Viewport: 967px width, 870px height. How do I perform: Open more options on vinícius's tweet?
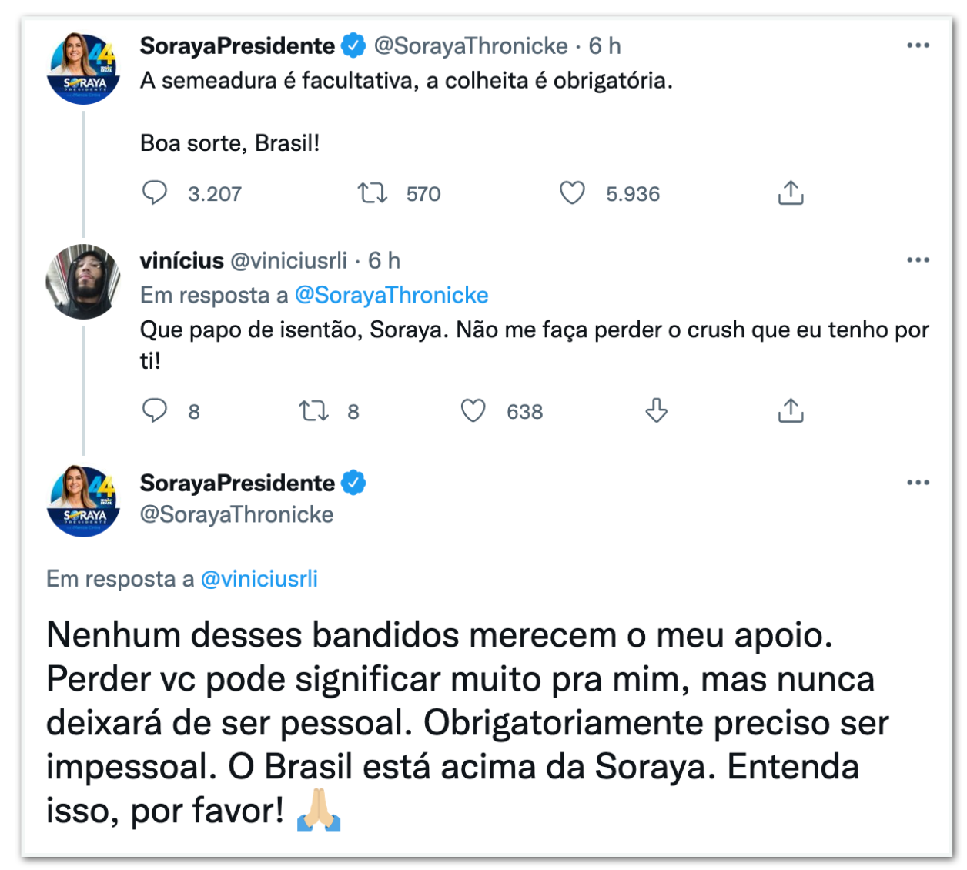[918, 260]
